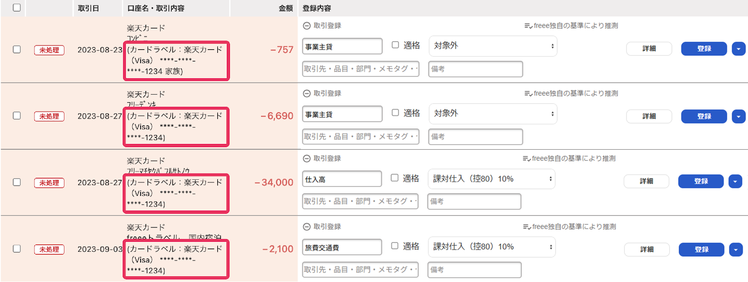Viewport: 748px width, 282px height.
Task: Edit 事業主貸 account field in -6,690 row
Action: pos(343,114)
